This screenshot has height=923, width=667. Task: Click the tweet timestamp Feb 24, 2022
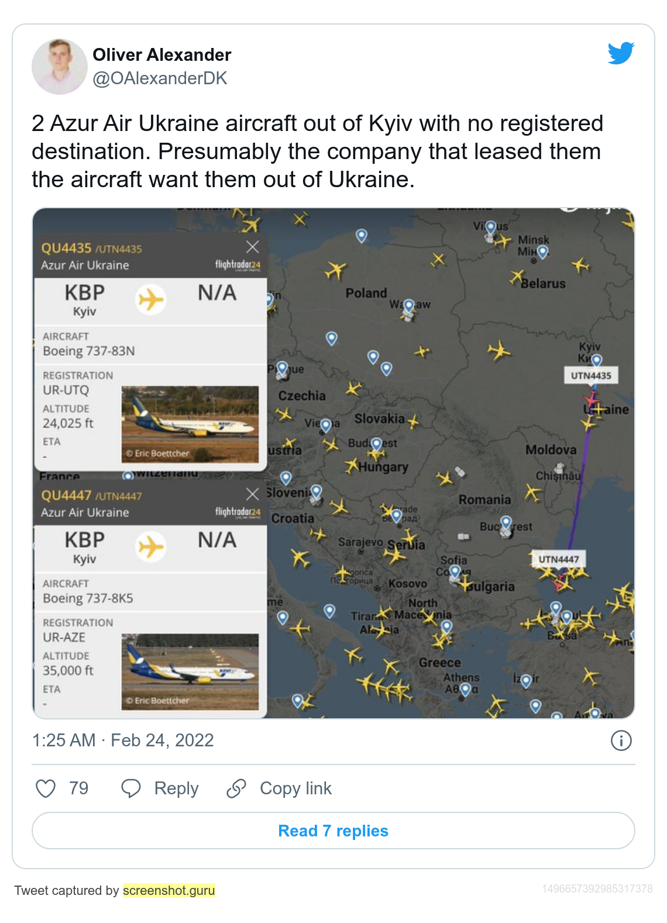coord(123,741)
